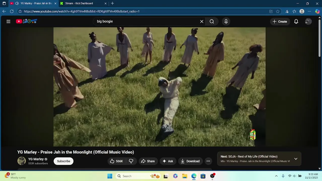The width and height of the screenshot is (322, 181).
Task: Open weather widget showing 59°F
Action: [15, 176]
